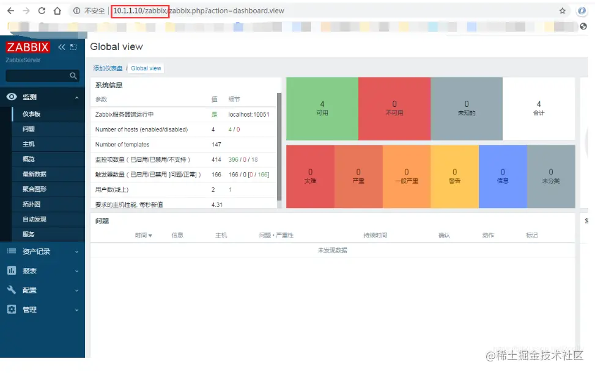Click the localhost:10051 detail value
This screenshot has height=373, width=595.
click(248, 114)
